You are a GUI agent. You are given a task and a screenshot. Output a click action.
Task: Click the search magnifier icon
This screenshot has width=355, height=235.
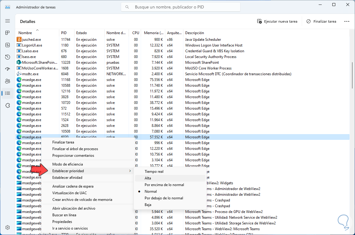[127, 7]
